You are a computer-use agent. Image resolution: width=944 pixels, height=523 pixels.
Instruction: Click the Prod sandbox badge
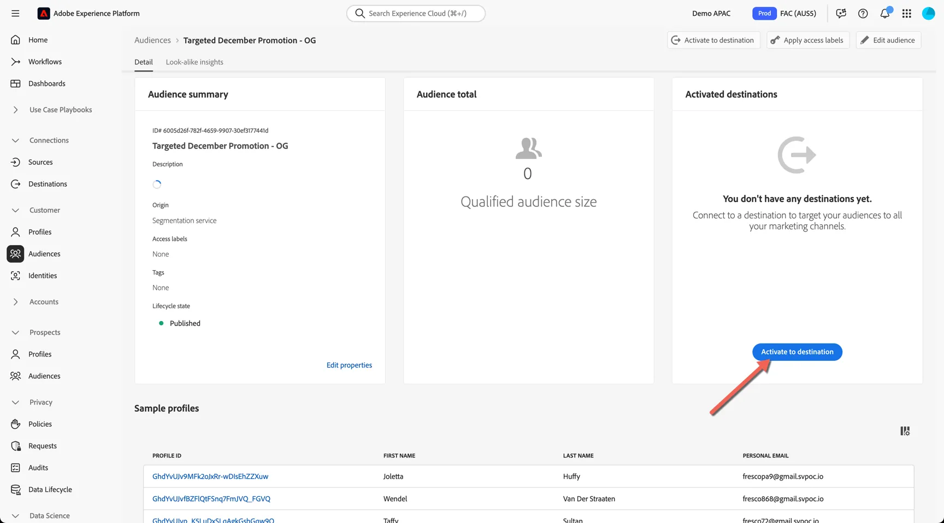point(764,13)
